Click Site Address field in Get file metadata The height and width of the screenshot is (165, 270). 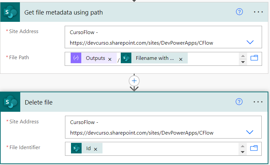(x=163, y=37)
